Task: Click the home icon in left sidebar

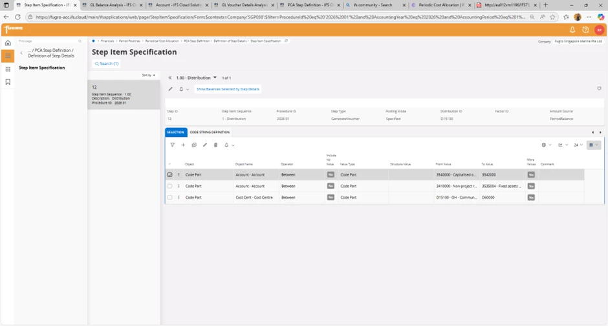Action: (8, 43)
